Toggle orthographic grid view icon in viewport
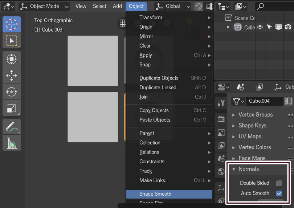Image resolution: width=294 pixels, height=208 pixels. tap(123, 23)
